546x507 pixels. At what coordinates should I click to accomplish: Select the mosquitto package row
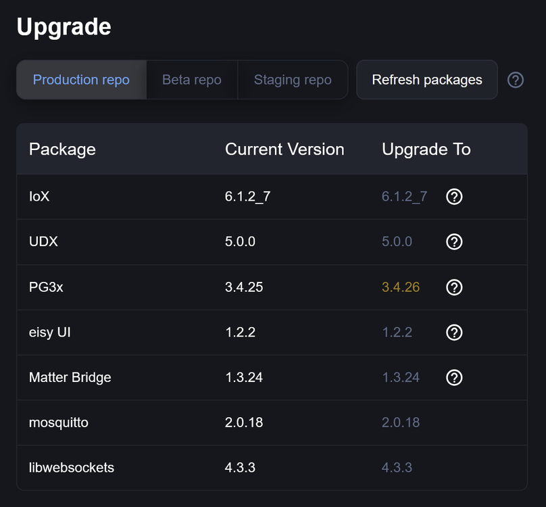pos(272,422)
